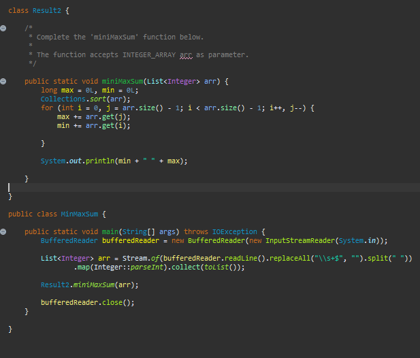Click the 'for' keyword of loop
The width and height of the screenshot is (420, 358).
click(47, 108)
